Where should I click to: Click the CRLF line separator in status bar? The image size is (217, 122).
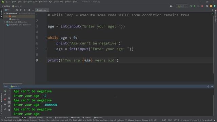click(x=170, y=120)
